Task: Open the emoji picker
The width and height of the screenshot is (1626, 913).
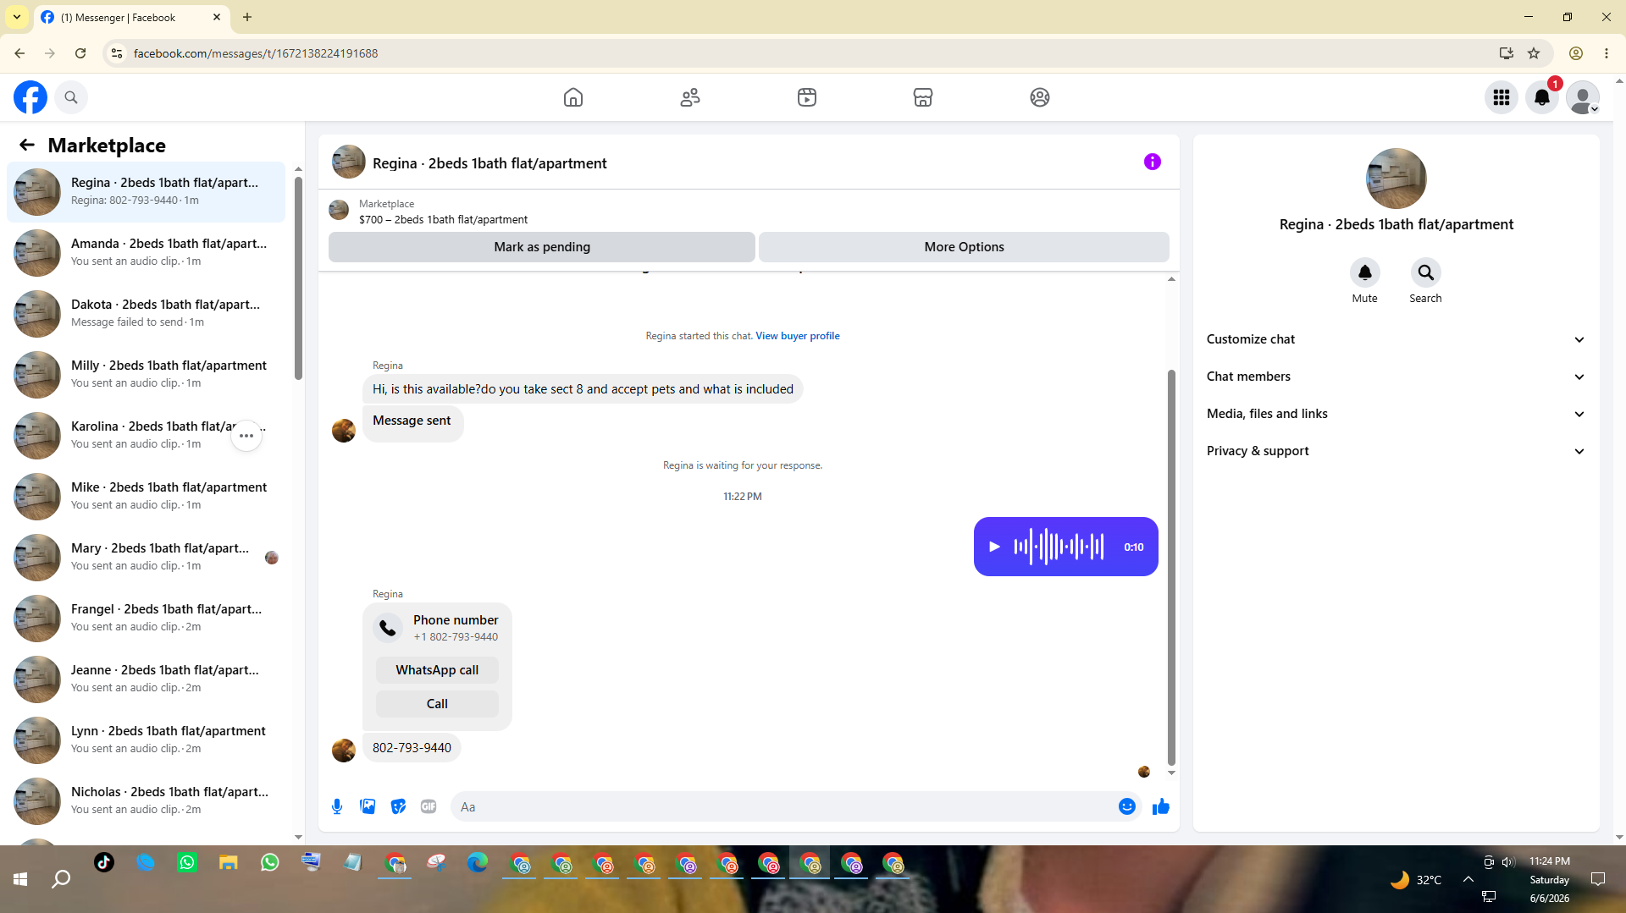Action: [1127, 806]
